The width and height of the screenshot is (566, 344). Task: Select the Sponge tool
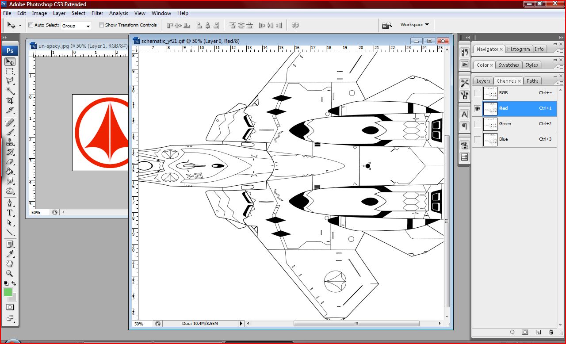coord(10,191)
